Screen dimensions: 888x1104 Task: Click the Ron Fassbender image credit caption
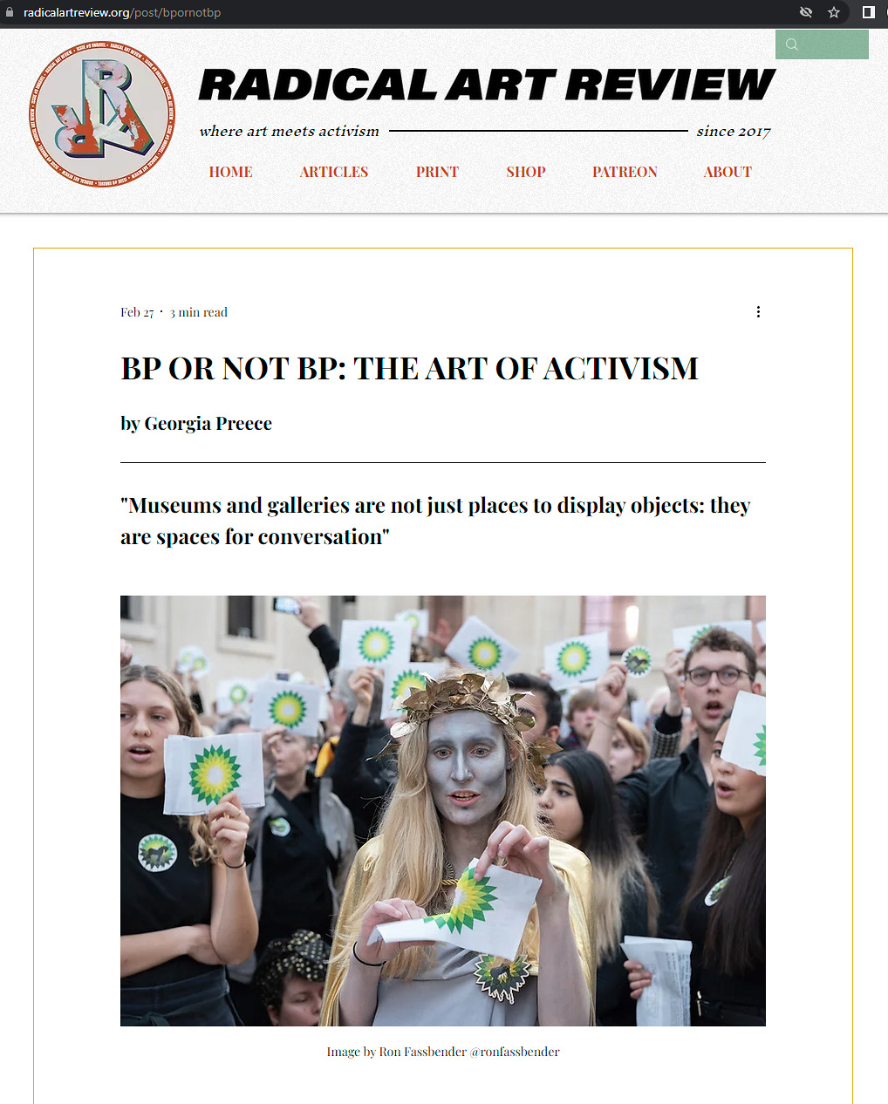click(x=443, y=1052)
